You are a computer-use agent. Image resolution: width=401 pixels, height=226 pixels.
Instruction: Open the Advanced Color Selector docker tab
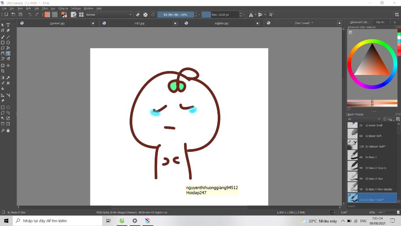tap(359, 22)
